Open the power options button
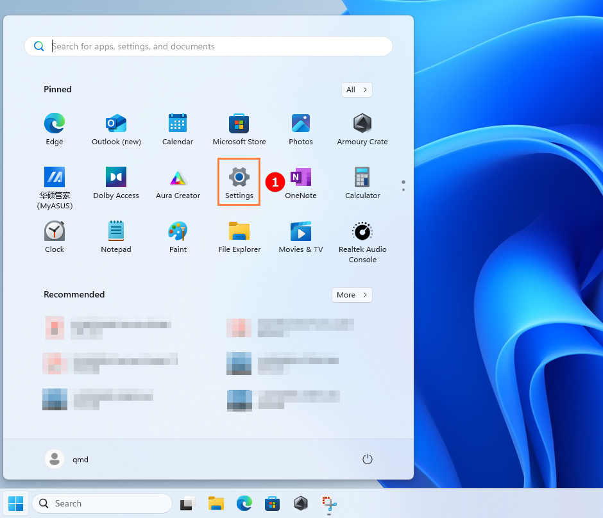 tap(368, 459)
